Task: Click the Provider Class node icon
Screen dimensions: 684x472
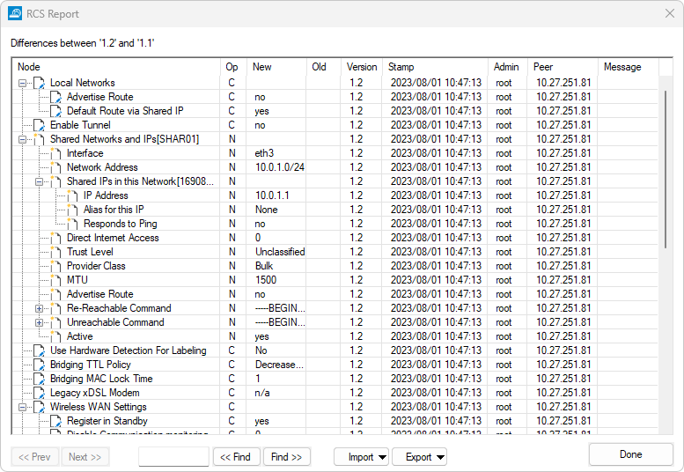Action: (x=55, y=266)
